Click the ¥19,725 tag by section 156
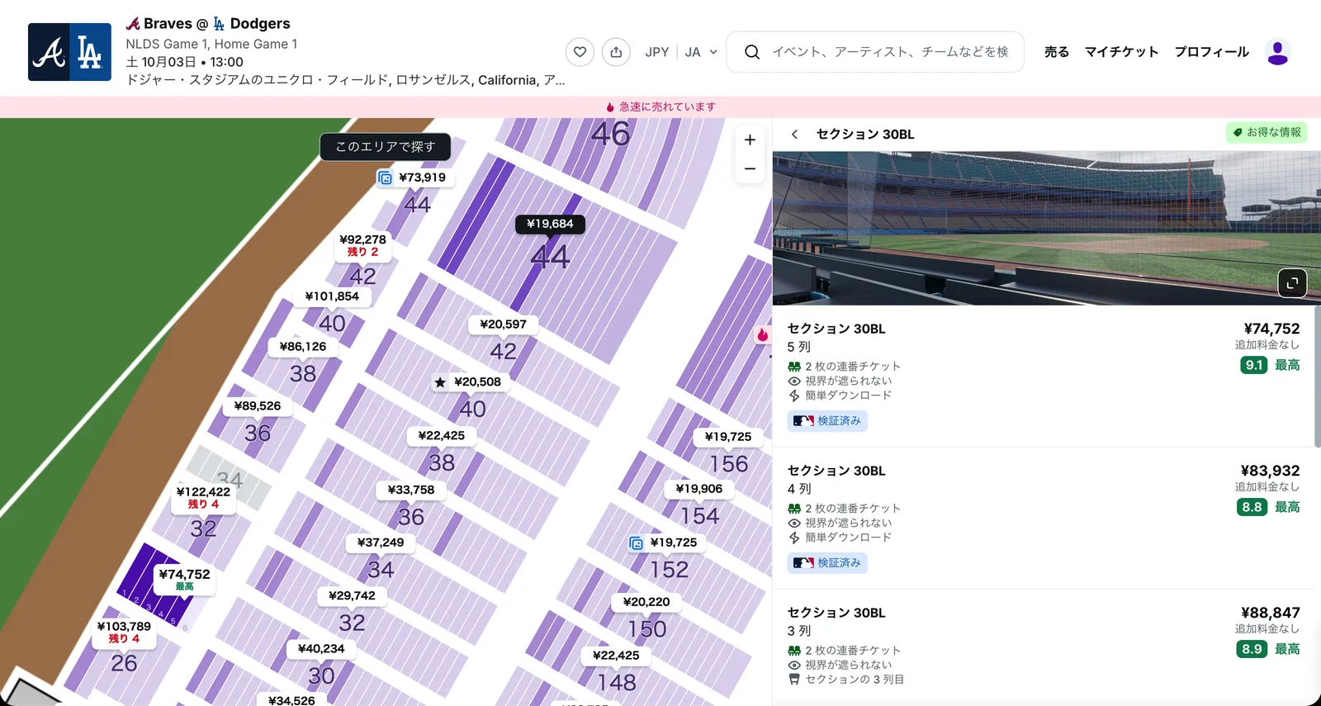Image resolution: width=1321 pixels, height=706 pixels. tap(728, 437)
